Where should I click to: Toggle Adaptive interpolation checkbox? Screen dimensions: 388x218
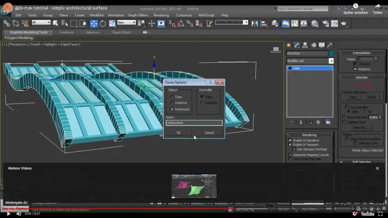click(x=355, y=69)
